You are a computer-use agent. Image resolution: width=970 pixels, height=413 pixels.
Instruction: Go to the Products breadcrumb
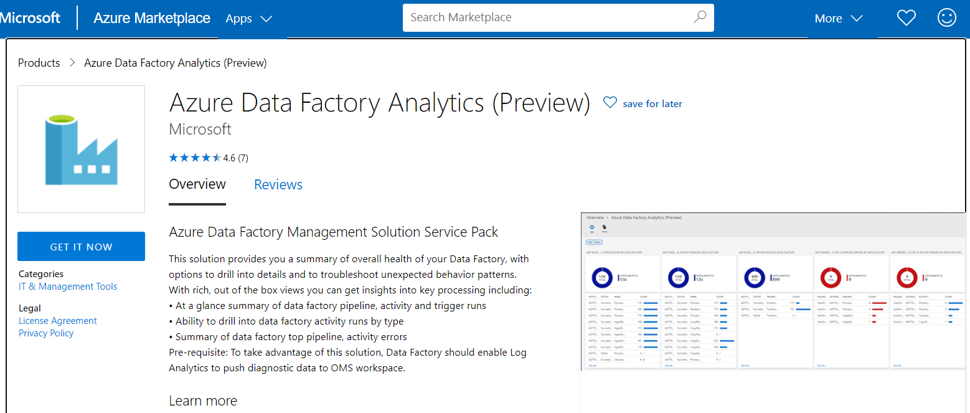click(x=39, y=63)
